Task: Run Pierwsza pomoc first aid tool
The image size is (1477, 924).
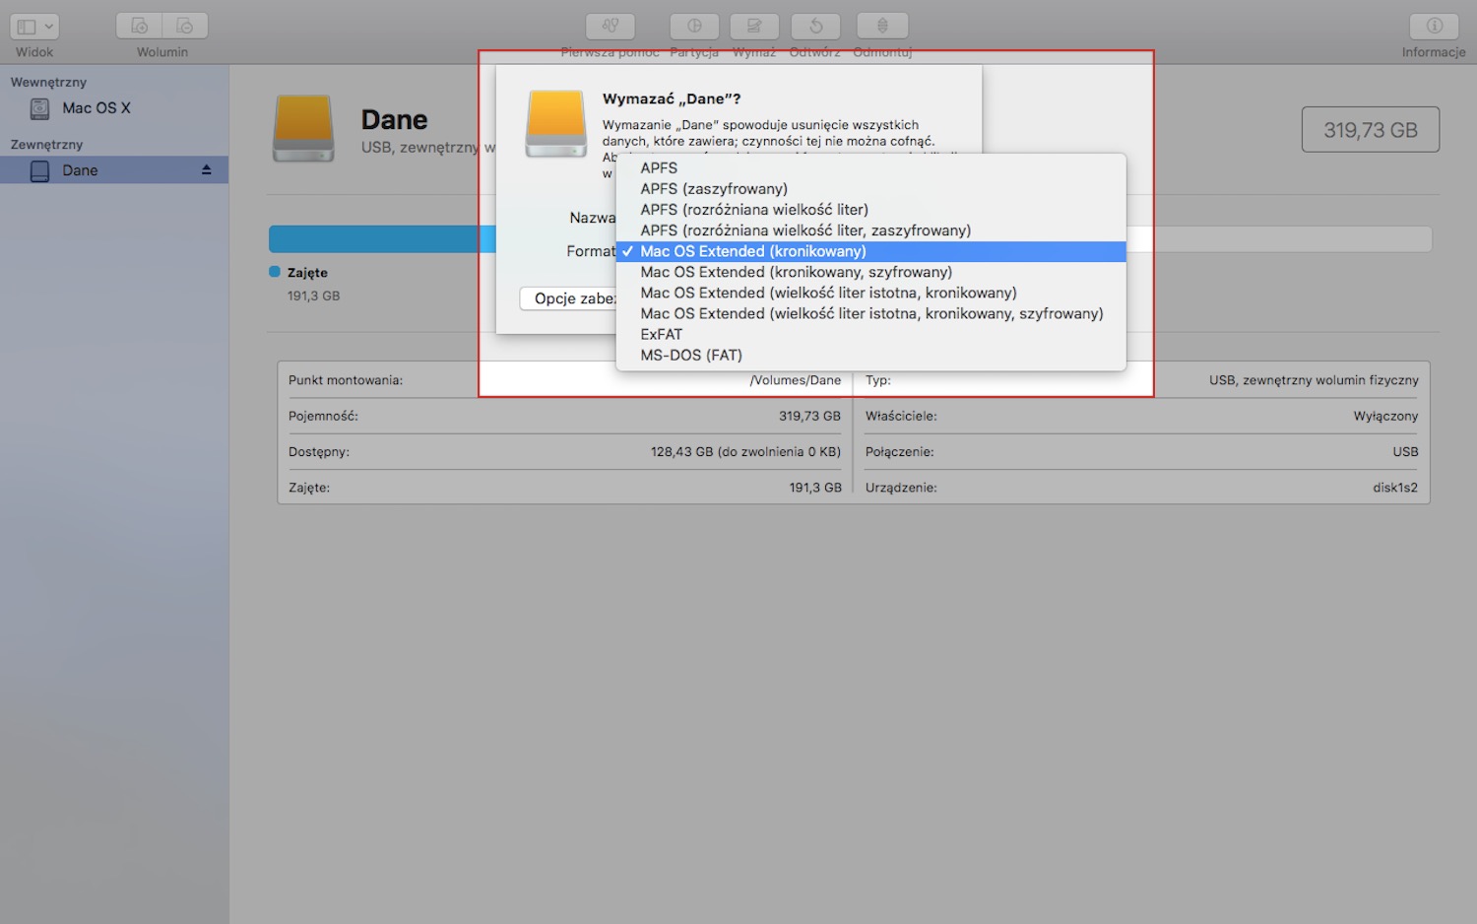Action: pos(610,27)
